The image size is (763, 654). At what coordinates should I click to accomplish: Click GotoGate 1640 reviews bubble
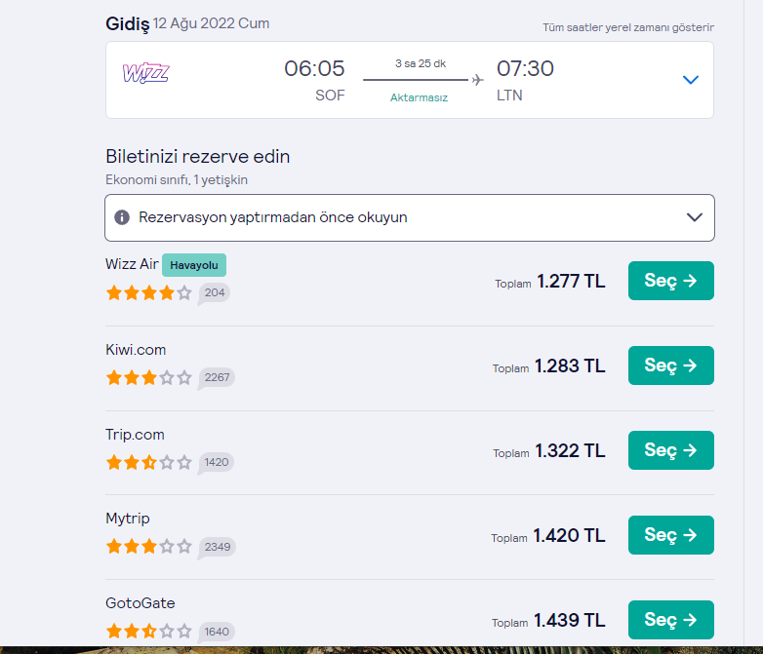(217, 632)
